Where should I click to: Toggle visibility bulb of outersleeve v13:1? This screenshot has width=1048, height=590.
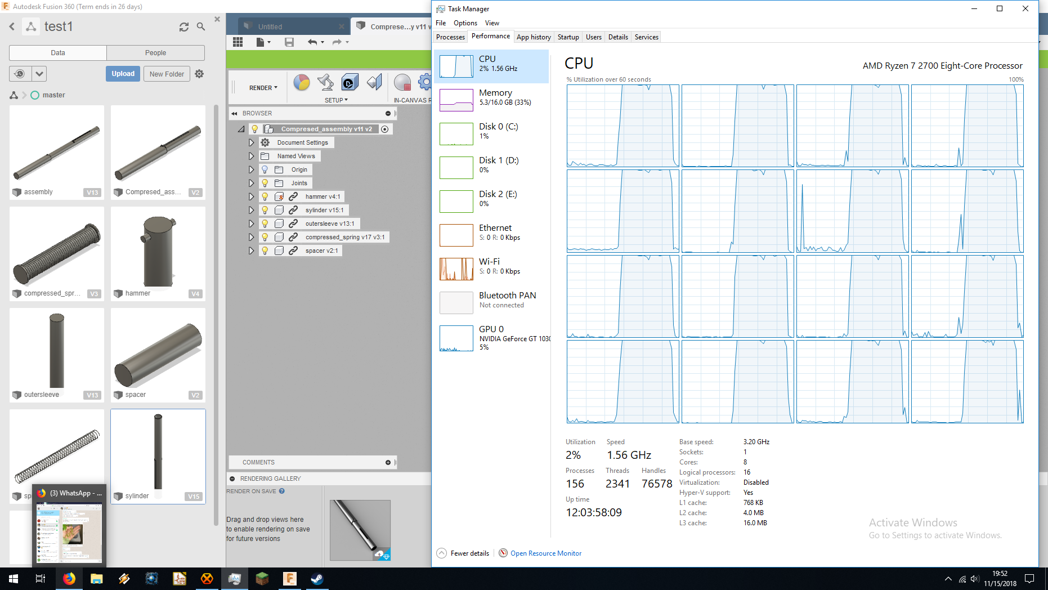coord(265,224)
